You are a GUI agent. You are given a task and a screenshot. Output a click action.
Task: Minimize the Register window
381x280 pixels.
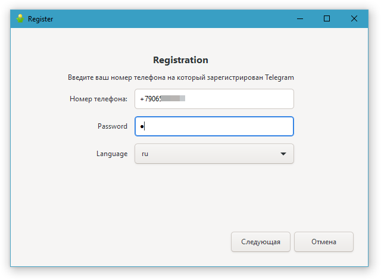299,18
